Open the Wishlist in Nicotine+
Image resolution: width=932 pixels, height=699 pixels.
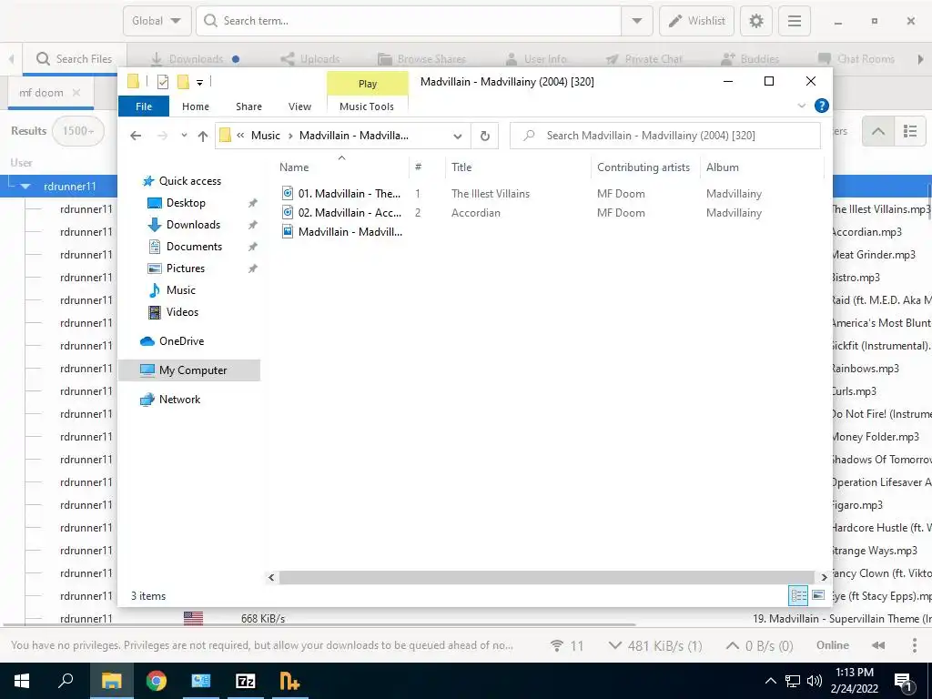click(x=696, y=21)
